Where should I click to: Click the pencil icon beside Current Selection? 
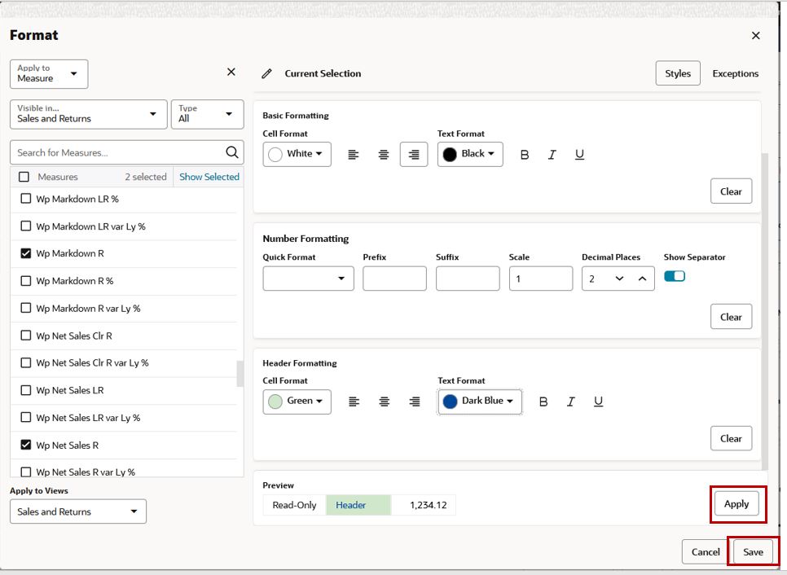pos(266,74)
